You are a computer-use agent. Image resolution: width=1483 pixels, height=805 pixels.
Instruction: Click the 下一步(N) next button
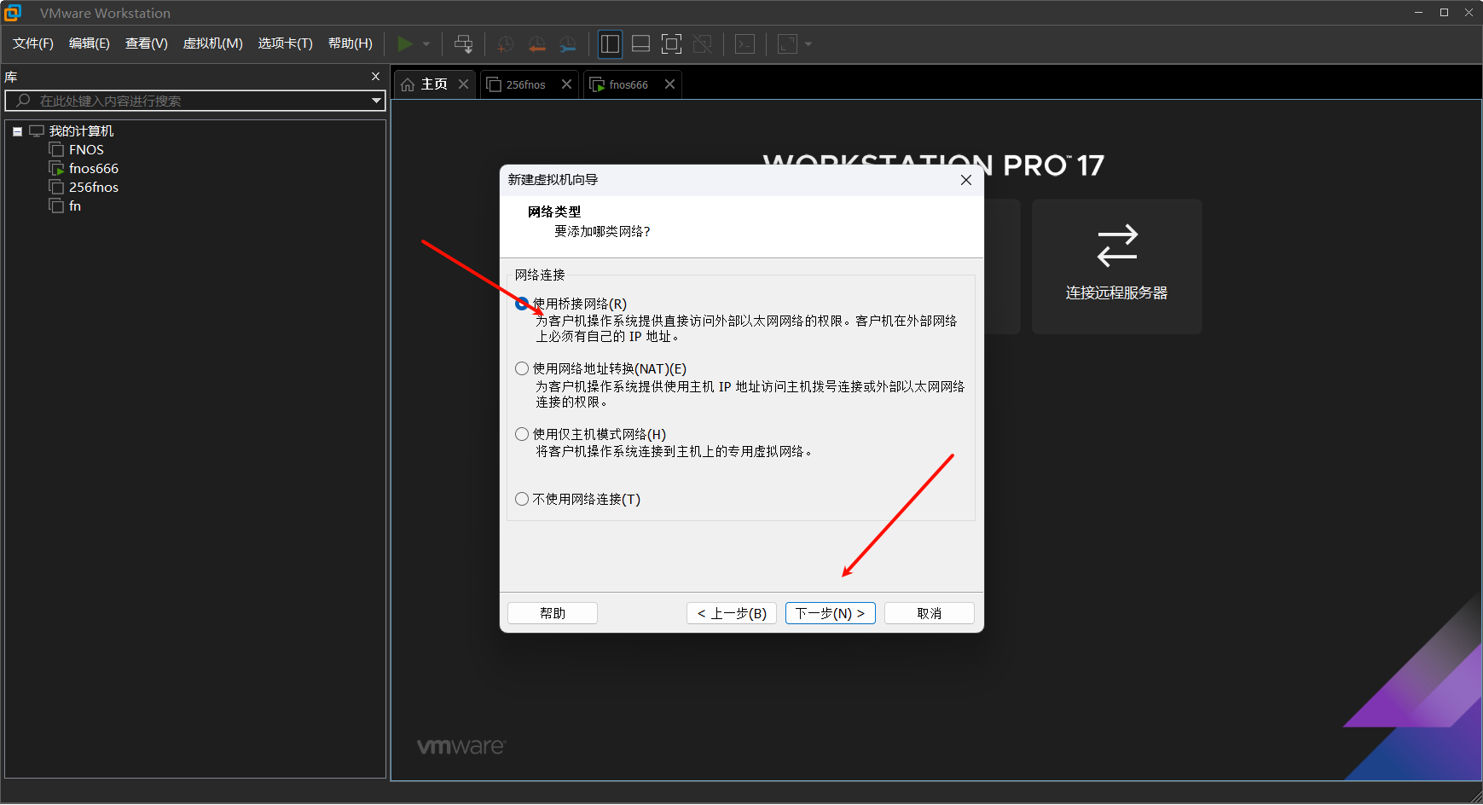(x=831, y=613)
